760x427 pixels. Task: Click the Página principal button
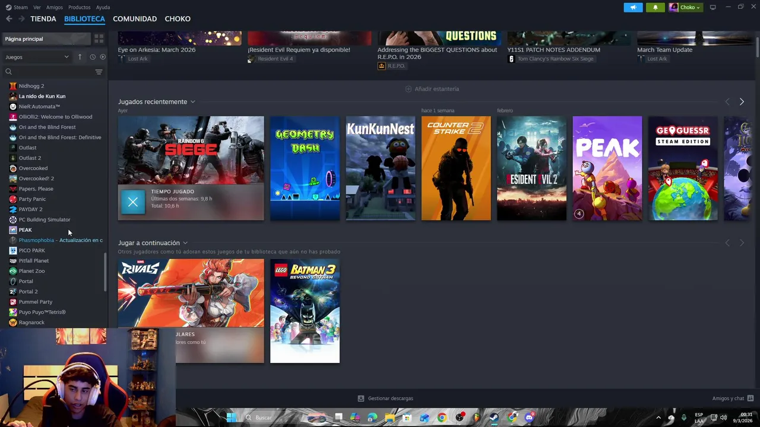pos(46,39)
